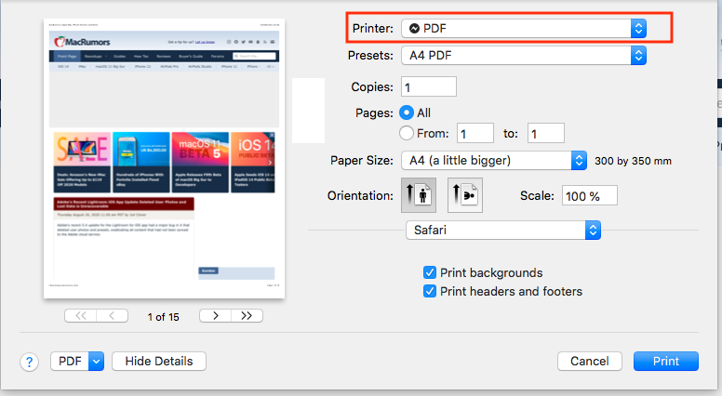This screenshot has width=722, height=396.
Task: Open the Presets dropdown showing A4 PDF
Action: [x=524, y=56]
